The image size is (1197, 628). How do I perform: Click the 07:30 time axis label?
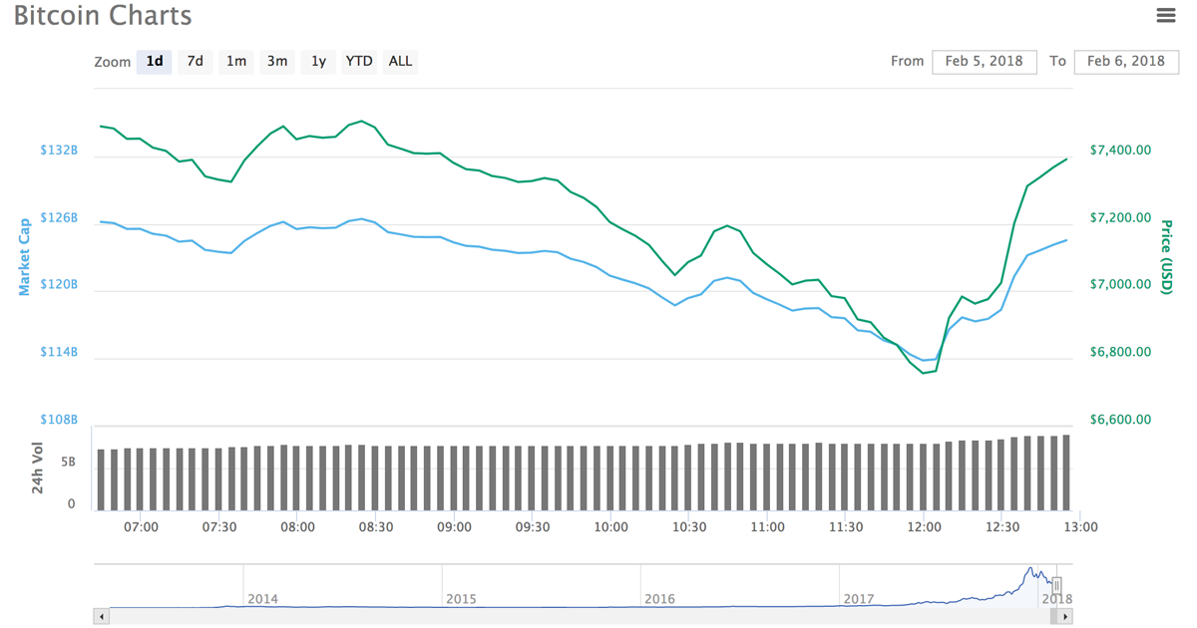click(219, 527)
